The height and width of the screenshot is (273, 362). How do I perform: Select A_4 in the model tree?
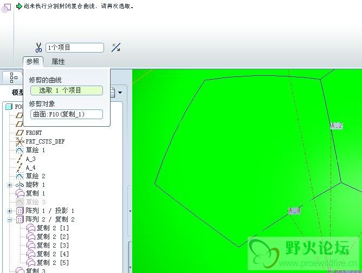[x=31, y=167]
